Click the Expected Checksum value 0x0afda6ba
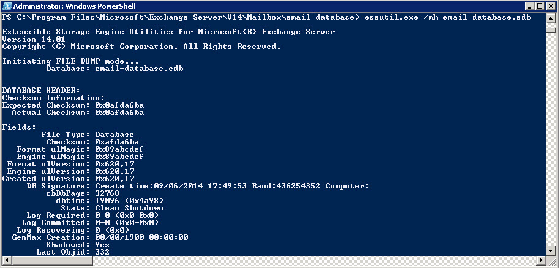The image size is (559, 268). tap(119, 105)
